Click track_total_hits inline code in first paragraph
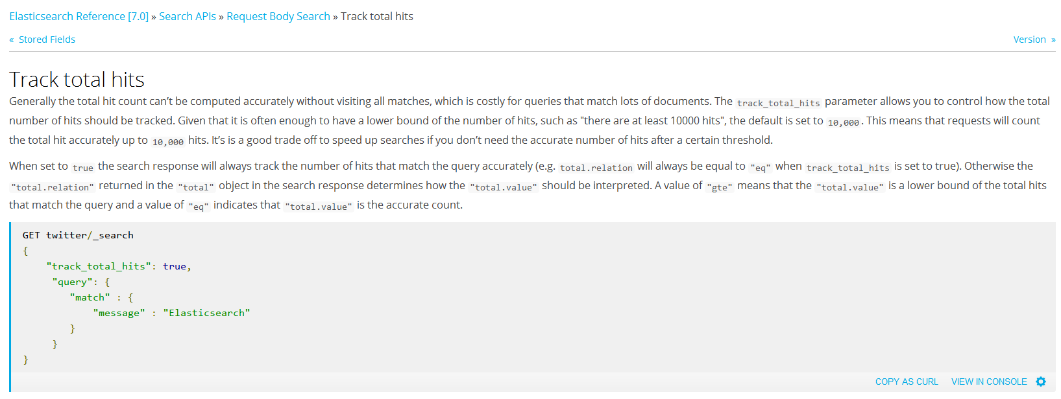1061x399 pixels. (779, 102)
